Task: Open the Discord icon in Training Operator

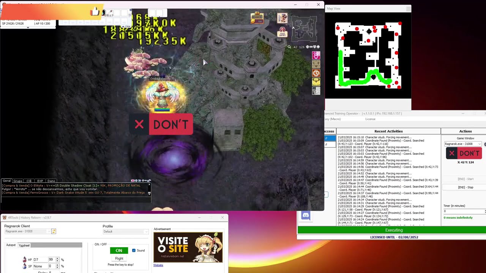Action: tap(306, 216)
